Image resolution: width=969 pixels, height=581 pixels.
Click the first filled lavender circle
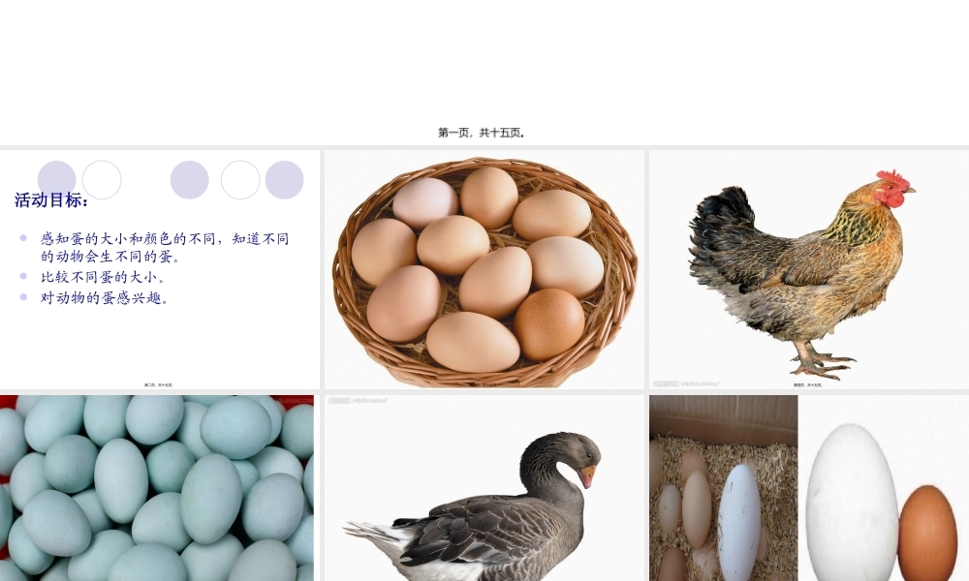(57, 180)
